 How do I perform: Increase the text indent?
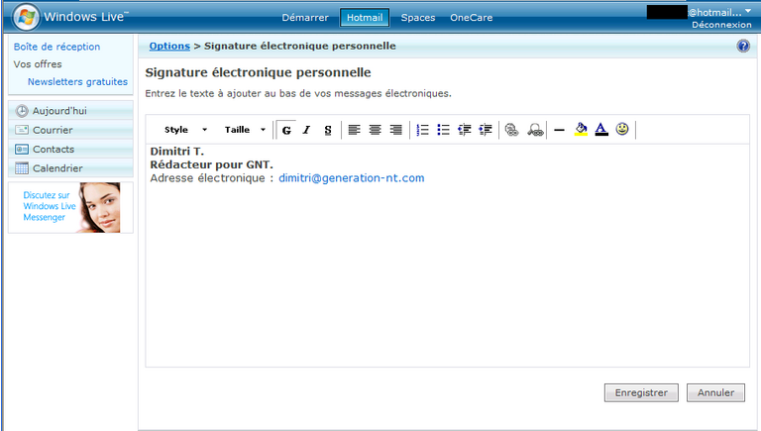coord(486,130)
